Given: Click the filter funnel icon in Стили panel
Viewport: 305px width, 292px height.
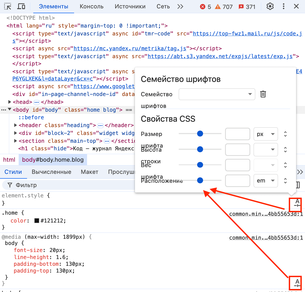Looking at the screenshot, I should tap(10, 185).
